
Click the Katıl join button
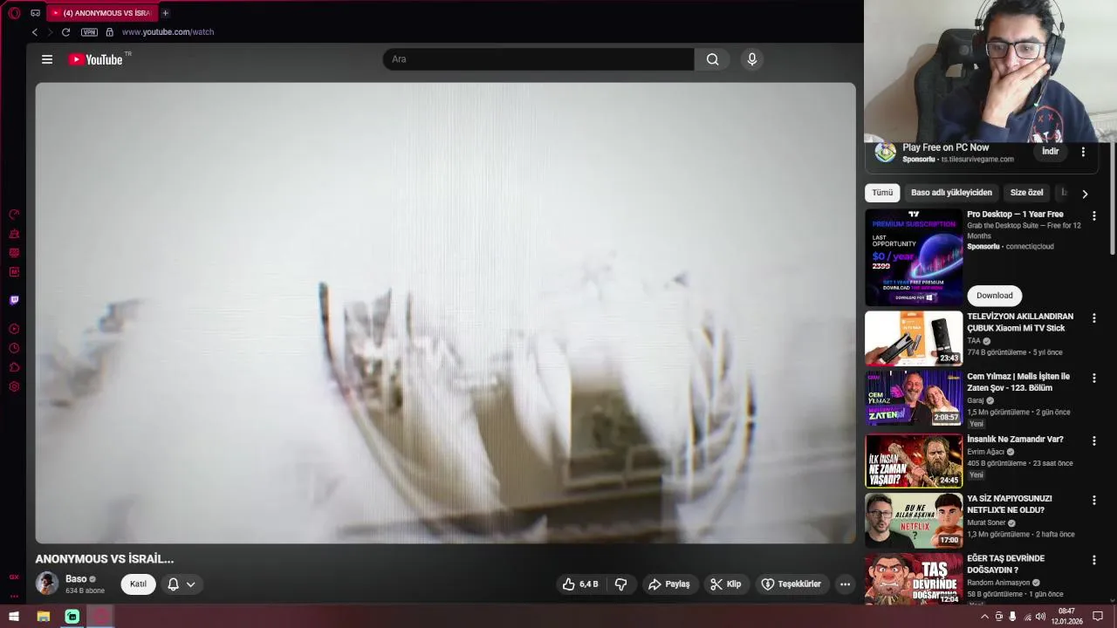(138, 584)
